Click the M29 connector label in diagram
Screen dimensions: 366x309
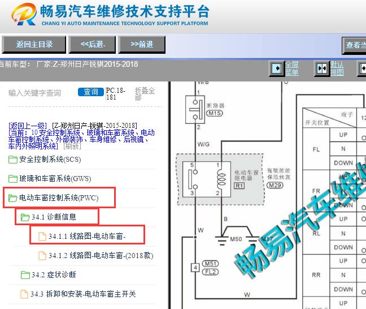(x=275, y=185)
